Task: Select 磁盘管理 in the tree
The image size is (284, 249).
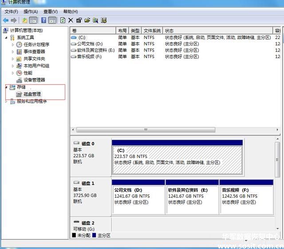Action: coord(32,94)
